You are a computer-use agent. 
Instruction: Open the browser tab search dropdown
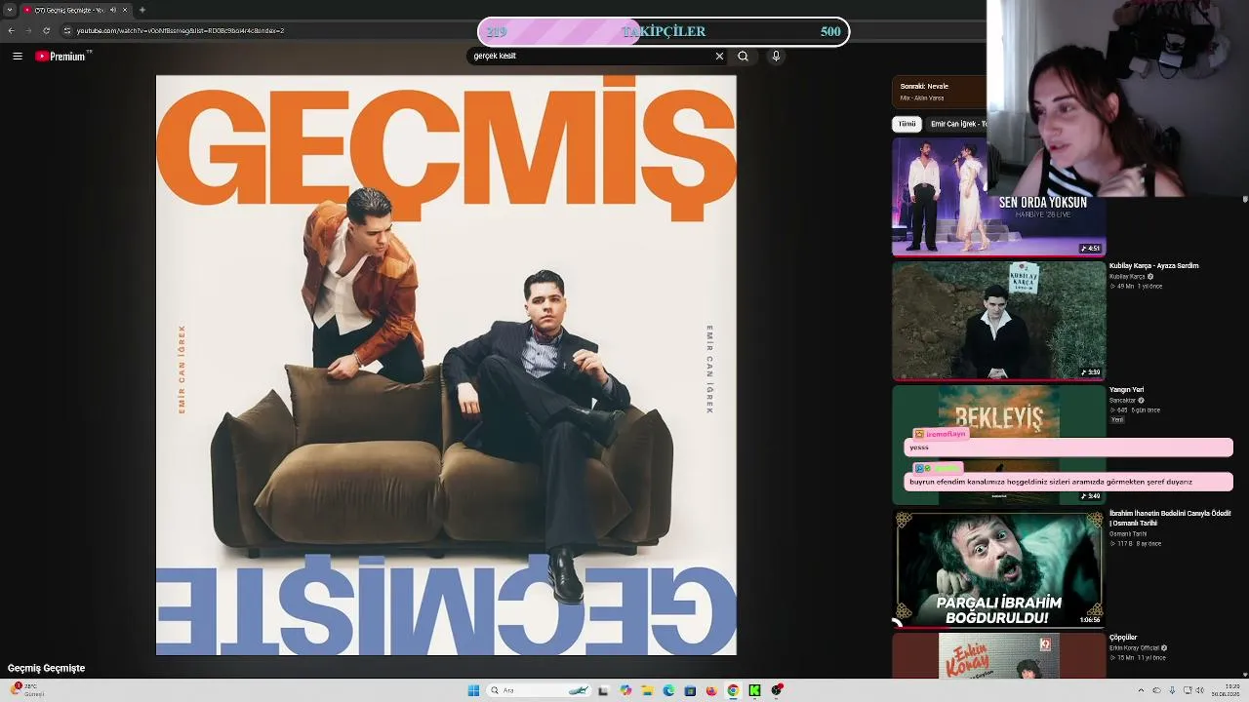[x=10, y=10]
